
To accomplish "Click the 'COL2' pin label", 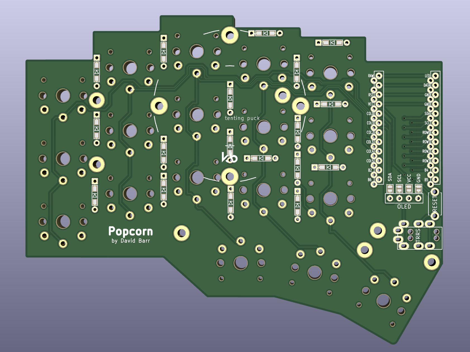I will pyautogui.click(x=370, y=132).
